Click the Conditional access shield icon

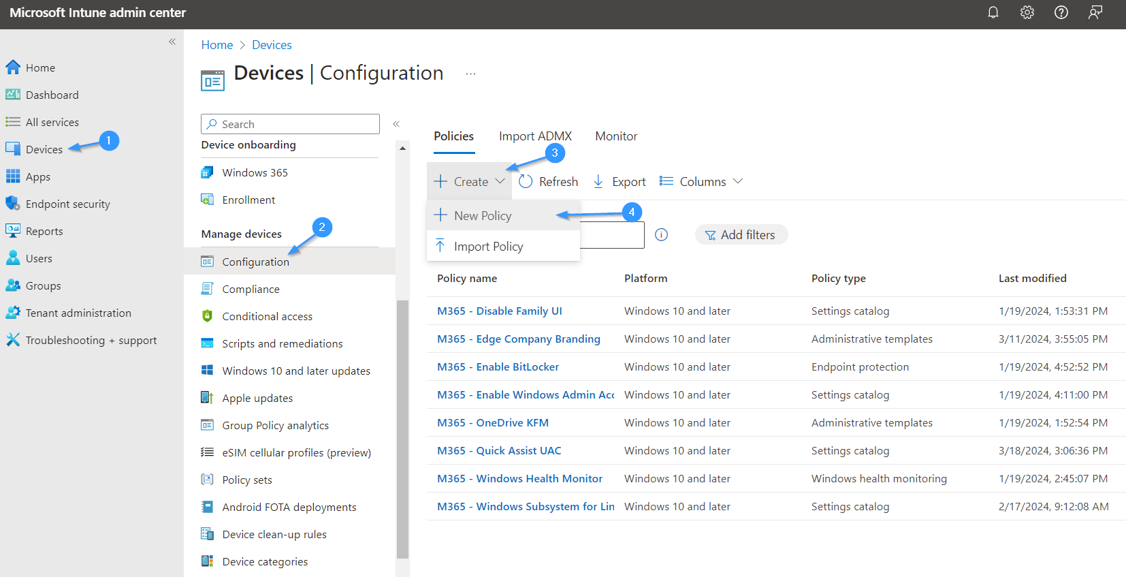tap(208, 316)
